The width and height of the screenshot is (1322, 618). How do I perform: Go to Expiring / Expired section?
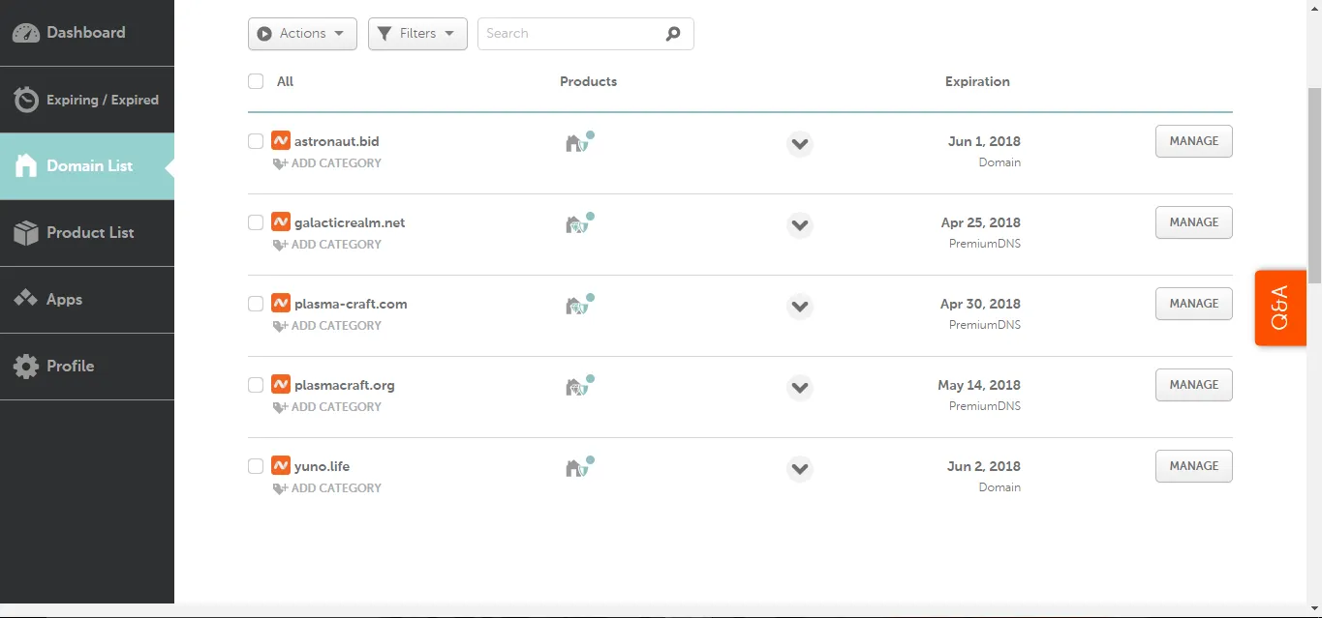87,100
